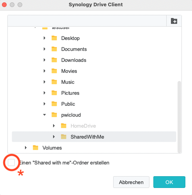Select the Pictures folder entry
This screenshot has height=195, width=192.
tap(70, 93)
